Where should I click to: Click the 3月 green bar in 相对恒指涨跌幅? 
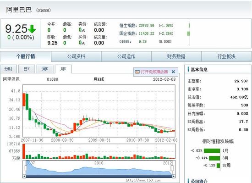(x=214, y=158)
